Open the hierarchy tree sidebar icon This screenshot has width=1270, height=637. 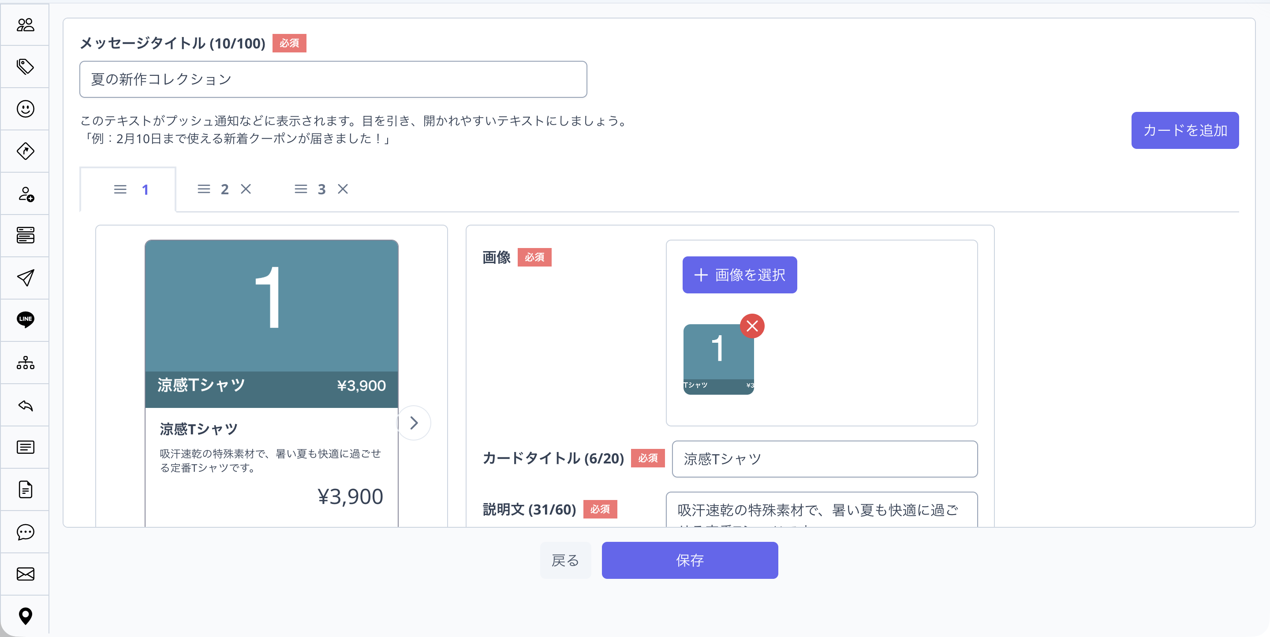(25, 363)
